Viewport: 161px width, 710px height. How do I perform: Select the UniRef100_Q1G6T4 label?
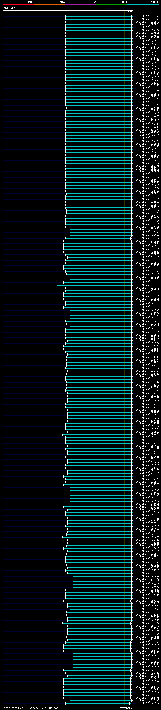pyautogui.click(x=147, y=654)
